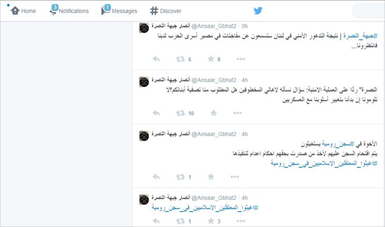Open the blue hashtag link in the first tweet
Screen dimensions: 385x227
[360, 36]
